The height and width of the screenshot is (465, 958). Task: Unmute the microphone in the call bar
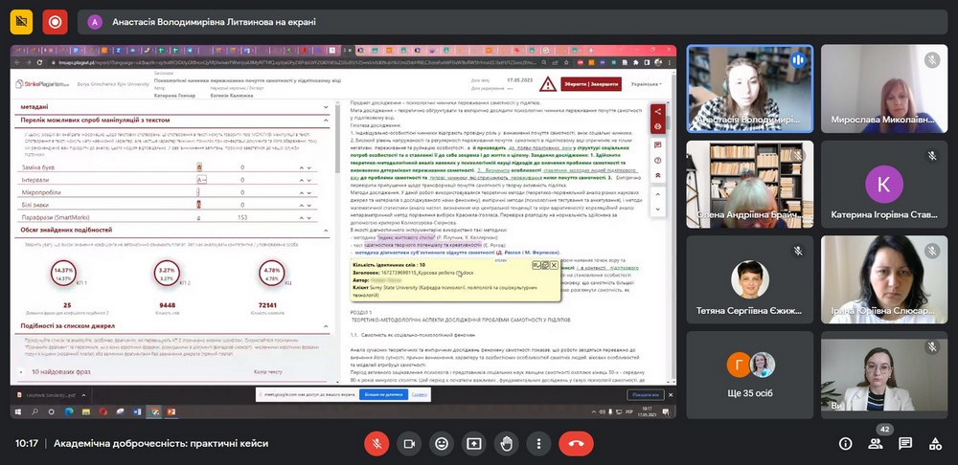pos(376,443)
